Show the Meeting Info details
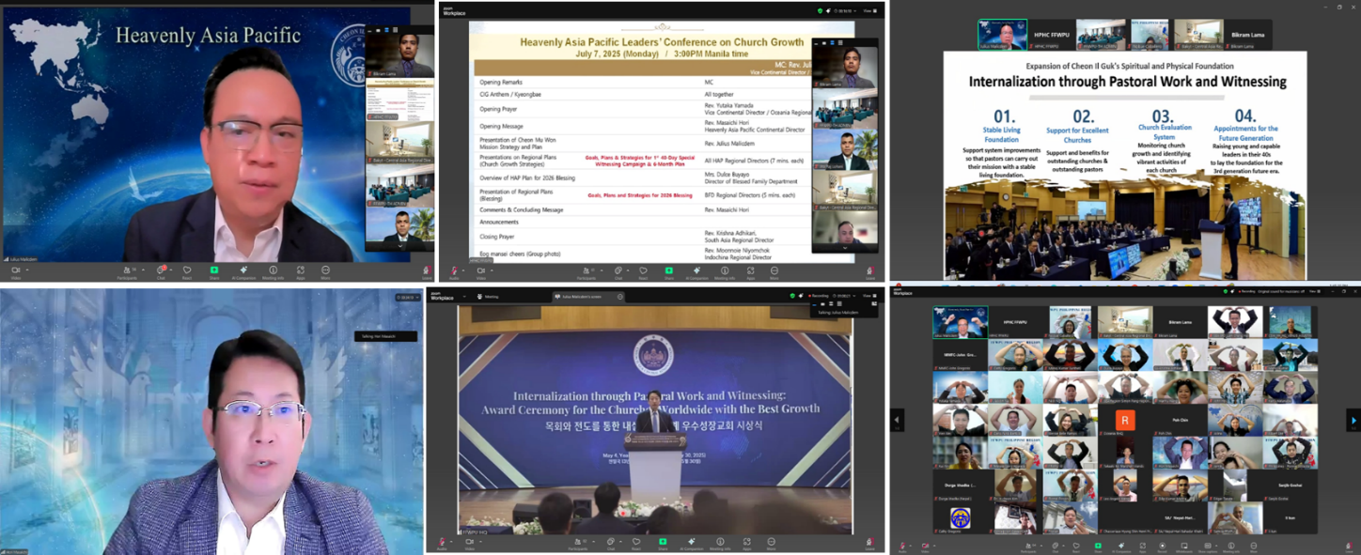This screenshot has height=555, width=1361. tap(719, 542)
